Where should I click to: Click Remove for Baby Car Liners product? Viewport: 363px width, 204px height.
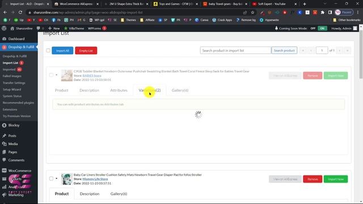[313, 179]
